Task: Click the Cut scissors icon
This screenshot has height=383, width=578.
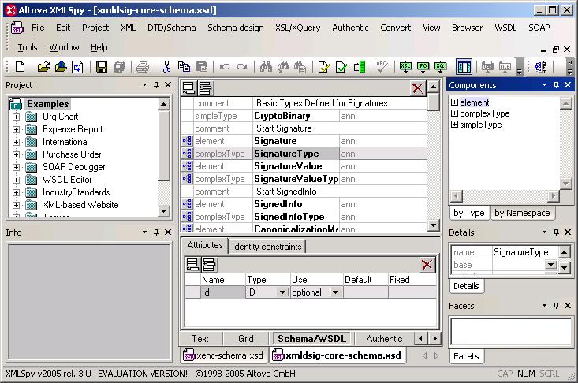Action: (166, 67)
